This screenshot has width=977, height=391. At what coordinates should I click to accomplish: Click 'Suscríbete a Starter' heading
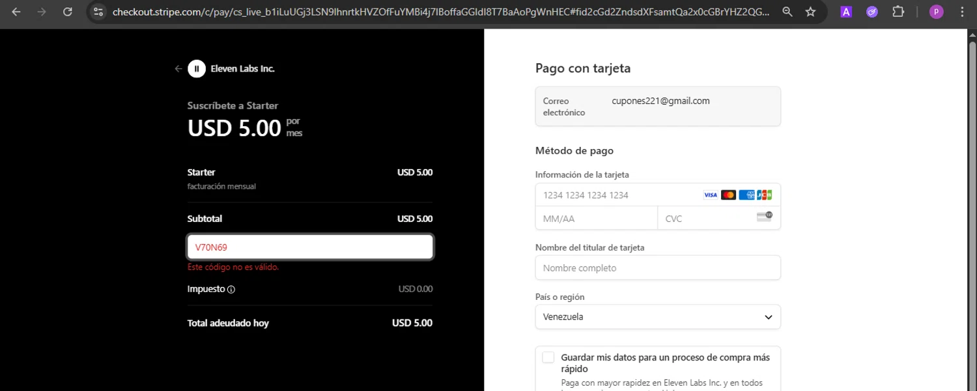pos(233,105)
